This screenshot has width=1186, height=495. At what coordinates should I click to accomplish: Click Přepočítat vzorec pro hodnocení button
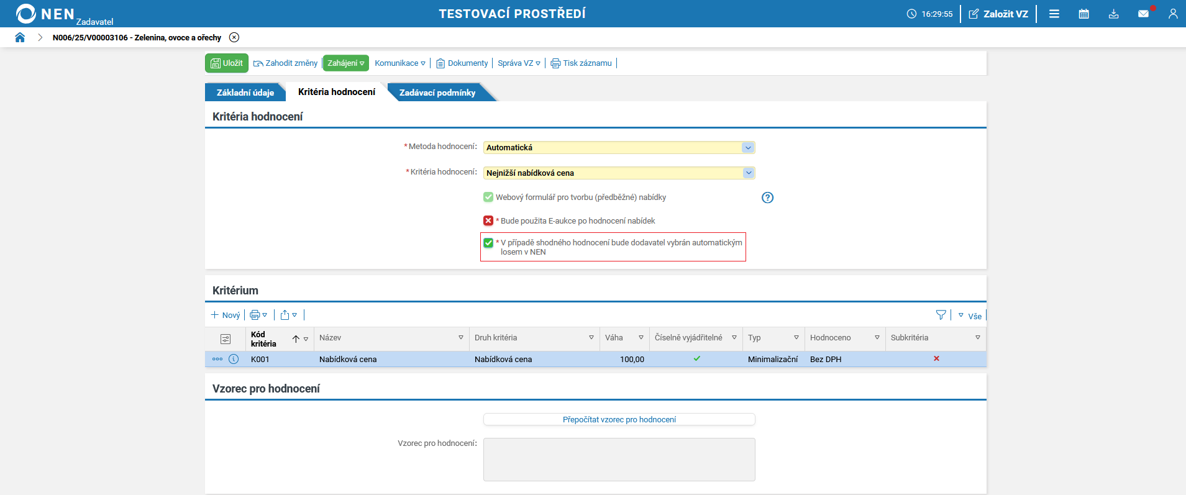coord(619,419)
